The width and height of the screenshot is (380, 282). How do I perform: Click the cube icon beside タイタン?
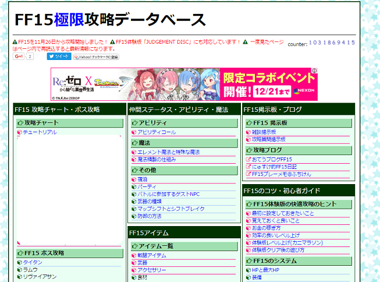pyautogui.click(x=20, y=262)
